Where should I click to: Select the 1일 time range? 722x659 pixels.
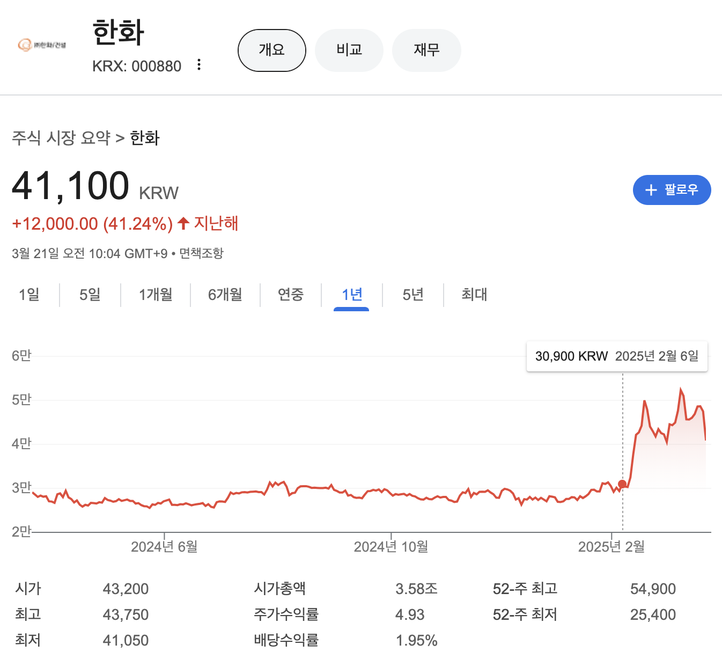click(29, 295)
